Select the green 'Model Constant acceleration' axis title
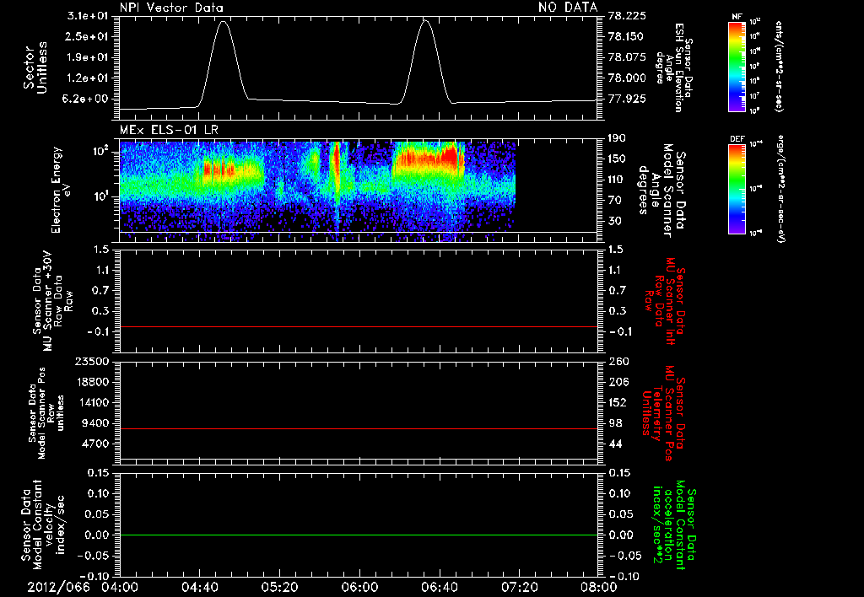The image size is (864, 597). (x=673, y=526)
